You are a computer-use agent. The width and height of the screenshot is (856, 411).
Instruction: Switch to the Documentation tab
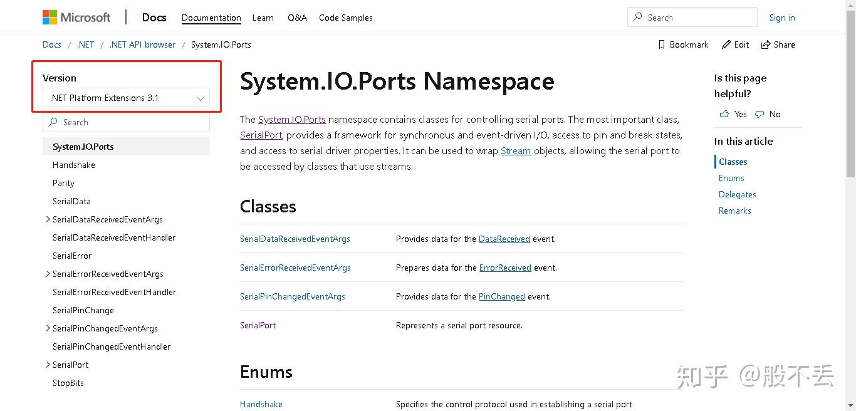pyautogui.click(x=211, y=18)
